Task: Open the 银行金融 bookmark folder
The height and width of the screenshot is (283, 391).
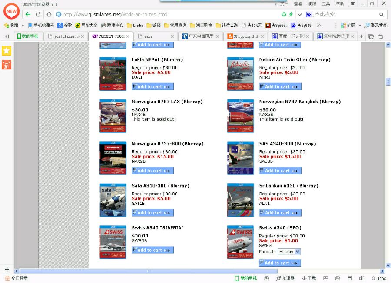Action: click(227, 25)
